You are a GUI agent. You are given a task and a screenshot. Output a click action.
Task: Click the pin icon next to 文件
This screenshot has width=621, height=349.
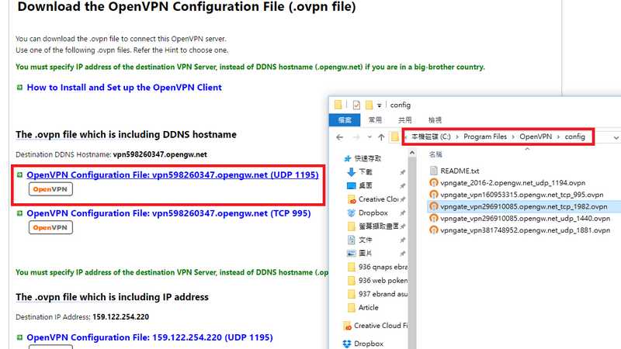pyautogui.click(x=402, y=240)
